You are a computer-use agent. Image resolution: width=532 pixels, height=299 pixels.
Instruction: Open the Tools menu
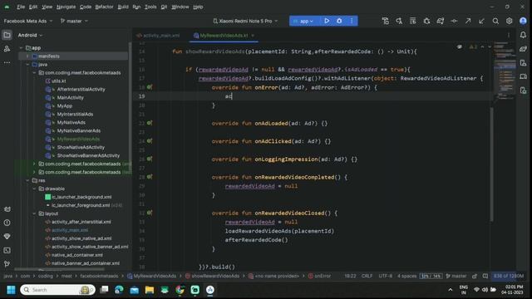pyautogui.click(x=150, y=7)
